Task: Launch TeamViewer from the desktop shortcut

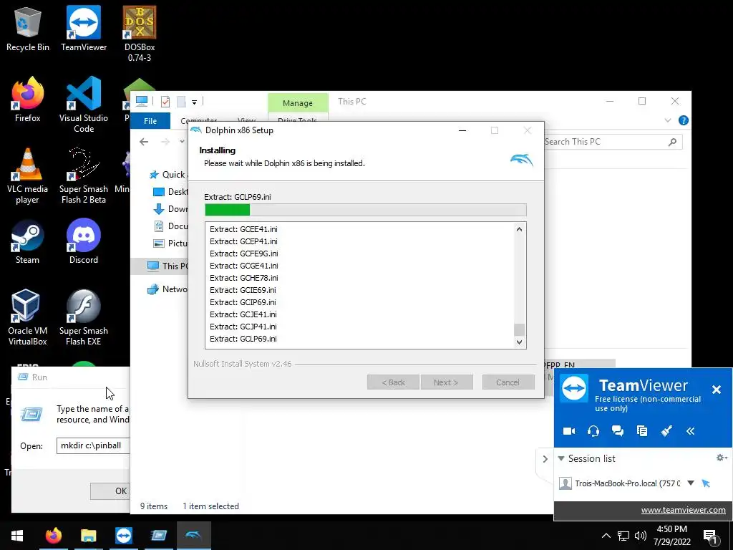Action: tap(84, 29)
